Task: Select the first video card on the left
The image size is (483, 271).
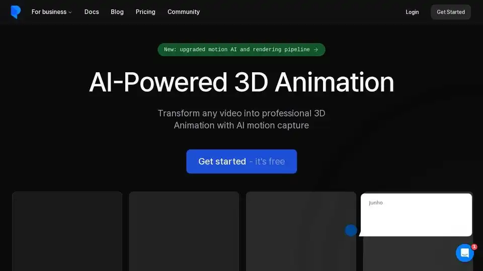Action: point(67,231)
